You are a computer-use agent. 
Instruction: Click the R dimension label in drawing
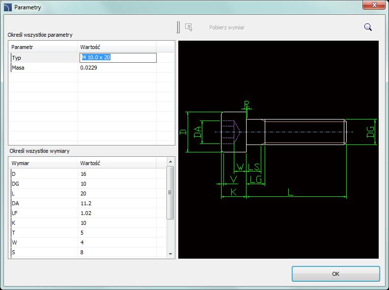tap(247, 104)
